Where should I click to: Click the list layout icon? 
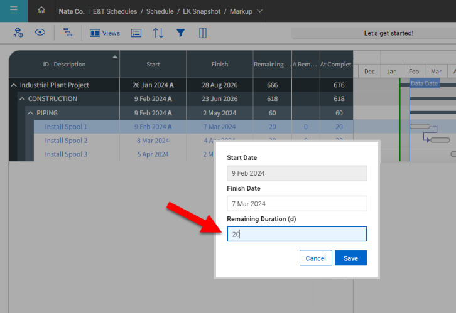[x=136, y=33]
